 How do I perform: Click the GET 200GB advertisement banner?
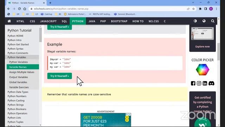coord(105,120)
